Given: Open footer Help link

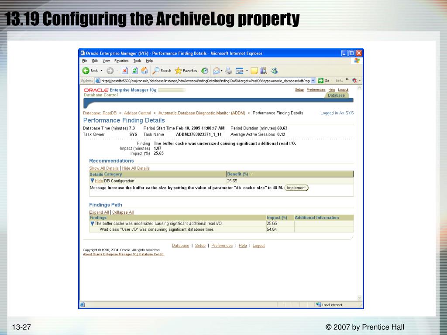Looking at the screenshot, I should [x=243, y=246].
